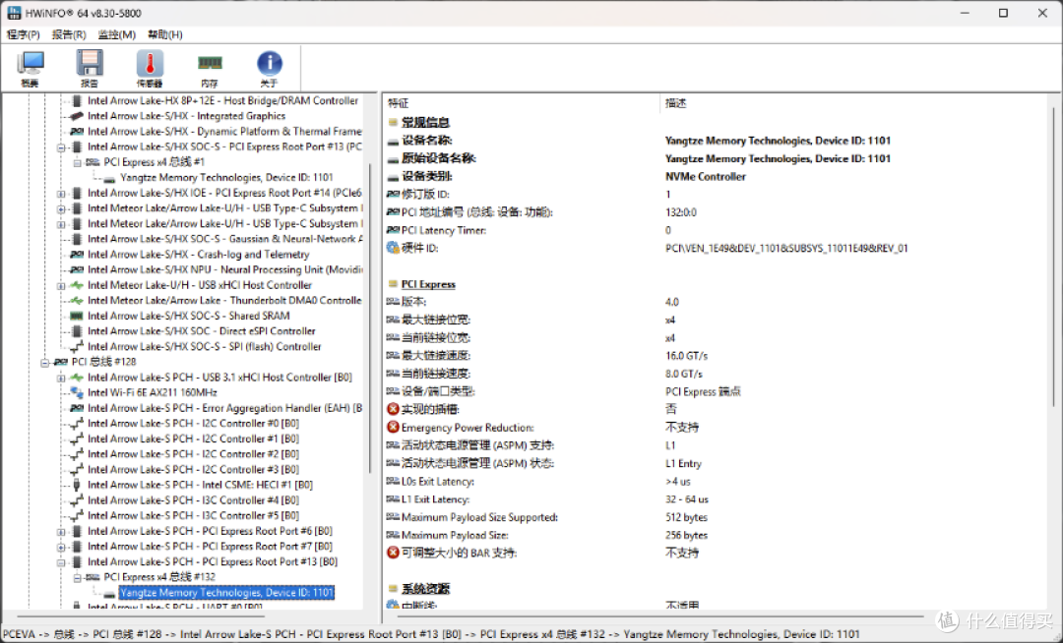1063x643 pixels.
Task: Click the 硬件 ID row icon
Action: coord(393,248)
